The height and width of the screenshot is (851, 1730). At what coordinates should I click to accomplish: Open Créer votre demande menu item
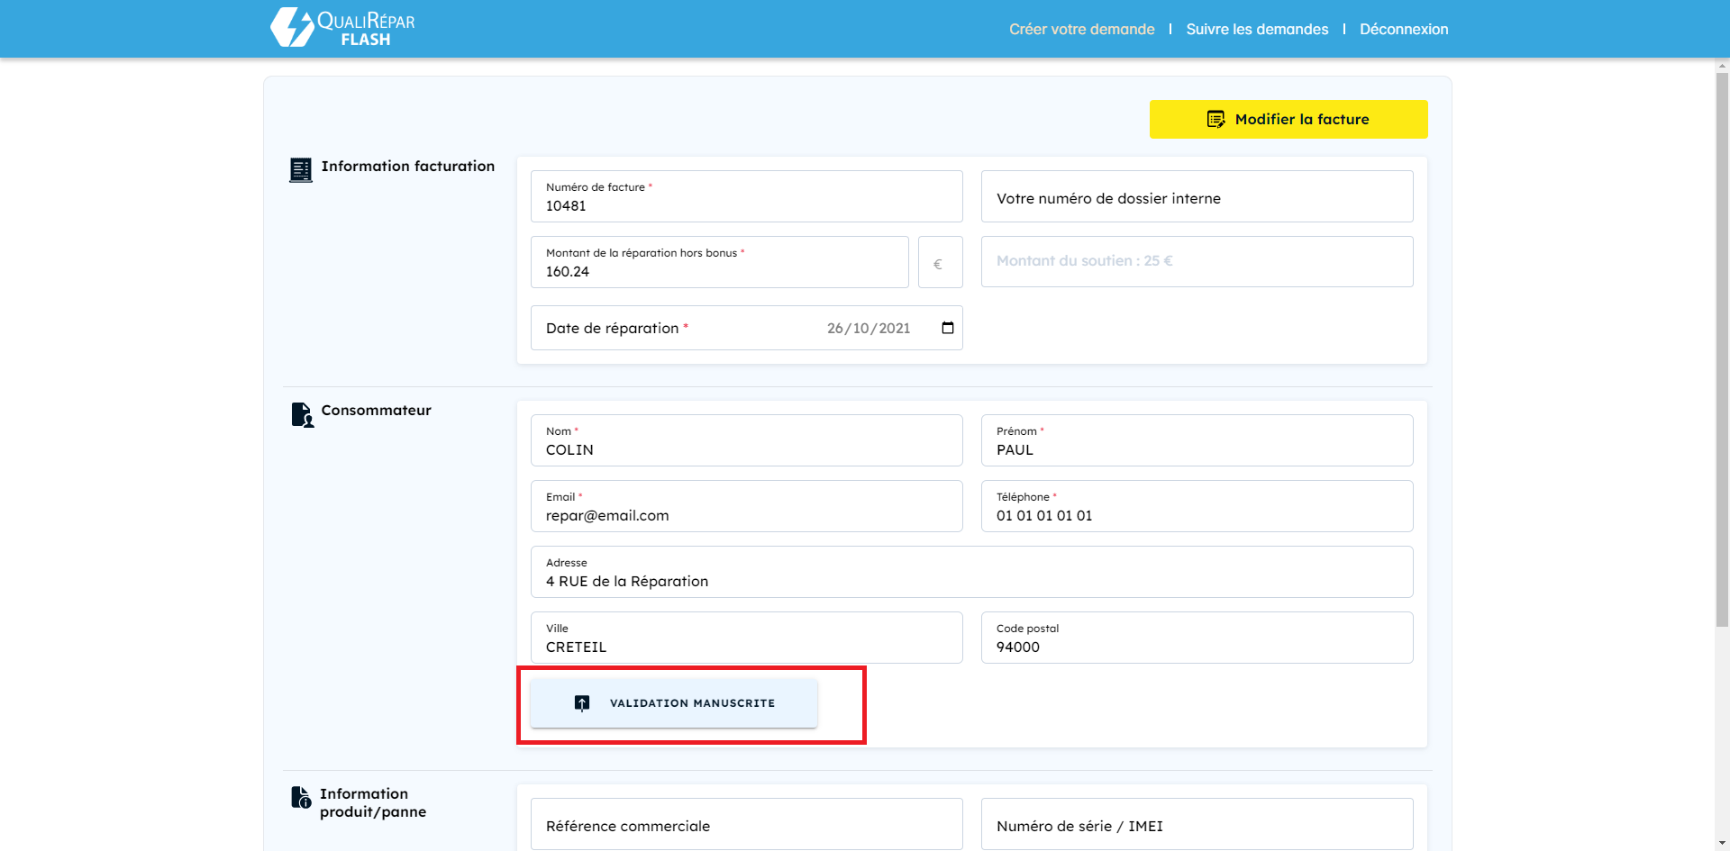coord(1081,29)
